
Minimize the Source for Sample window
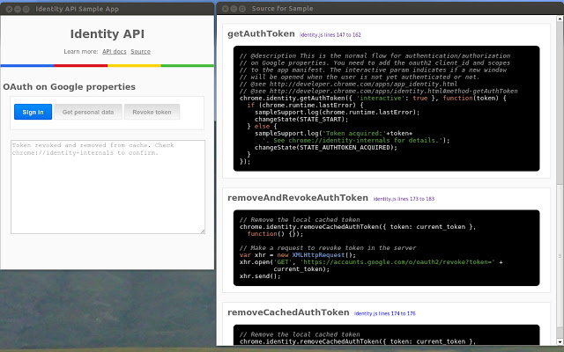click(234, 9)
